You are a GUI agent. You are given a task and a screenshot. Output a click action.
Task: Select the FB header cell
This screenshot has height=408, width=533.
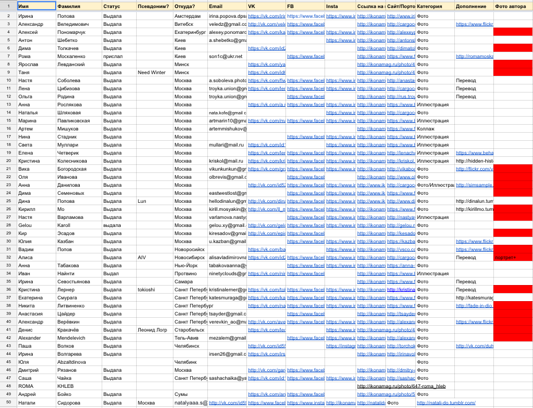pos(305,6)
